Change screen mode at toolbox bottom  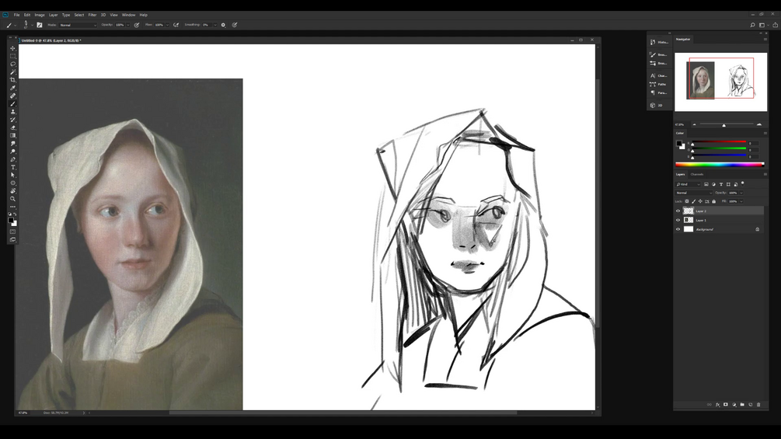(x=13, y=239)
